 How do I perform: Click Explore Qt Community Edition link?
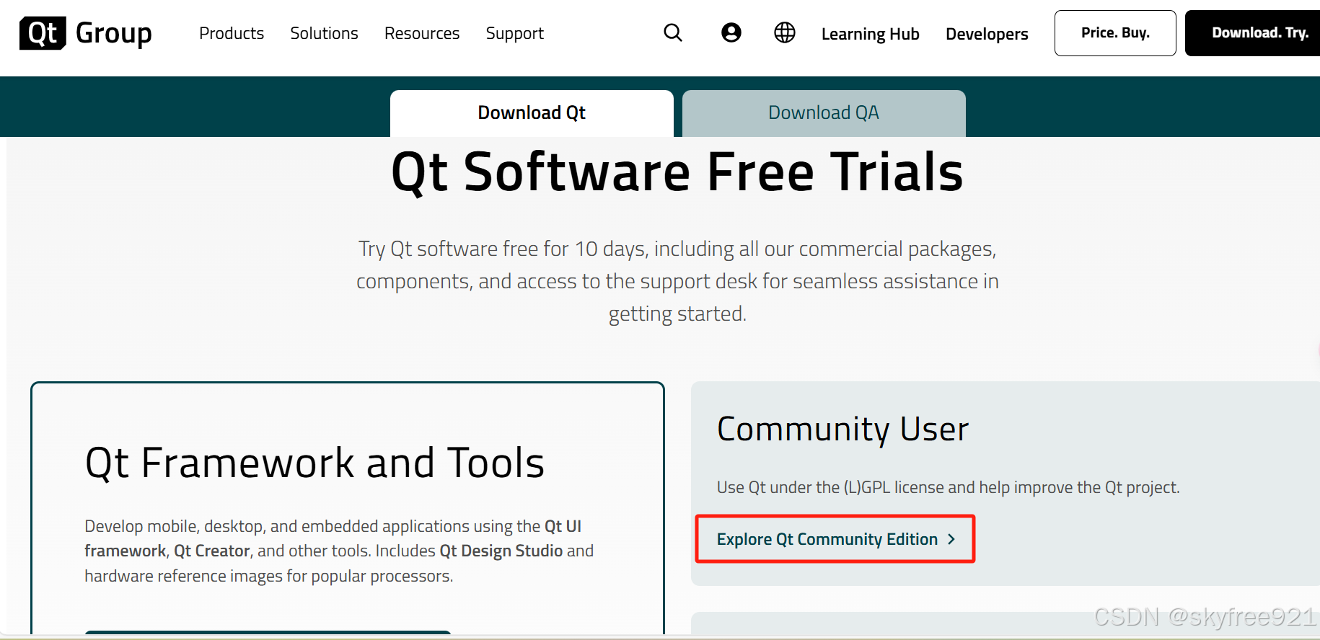(x=835, y=539)
